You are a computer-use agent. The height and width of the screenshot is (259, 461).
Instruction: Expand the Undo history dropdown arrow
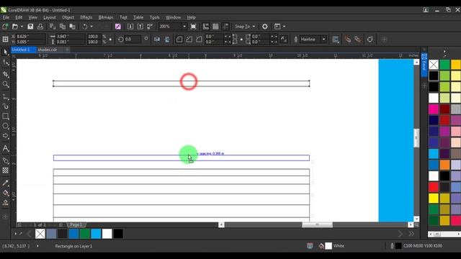91,27
